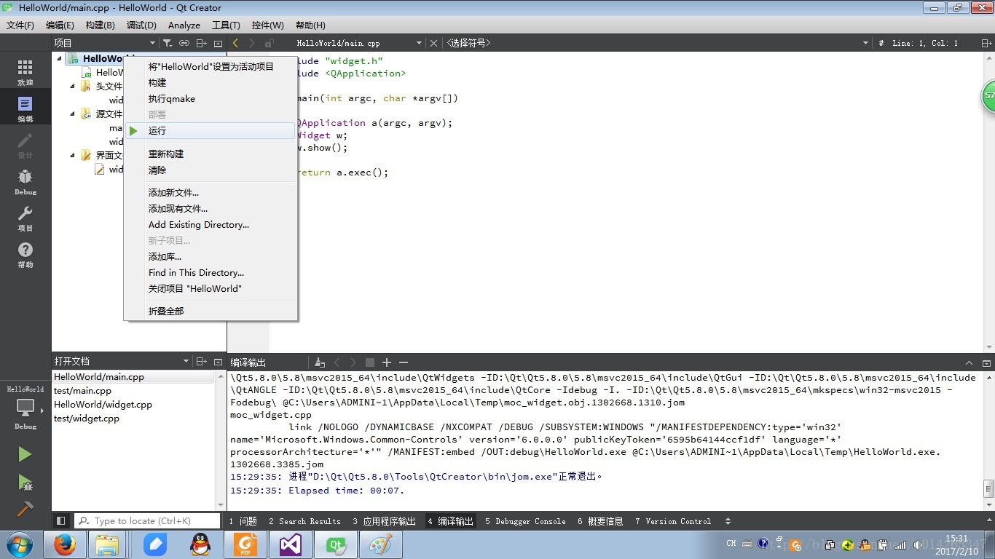The height and width of the screenshot is (559, 995).
Task: Click filter icon in compile output toolbar
Action: click(319, 362)
